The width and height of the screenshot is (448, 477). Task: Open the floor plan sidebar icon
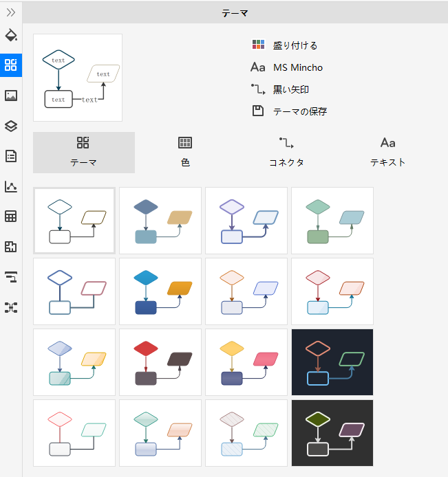pyautogui.click(x=11, y=247)
